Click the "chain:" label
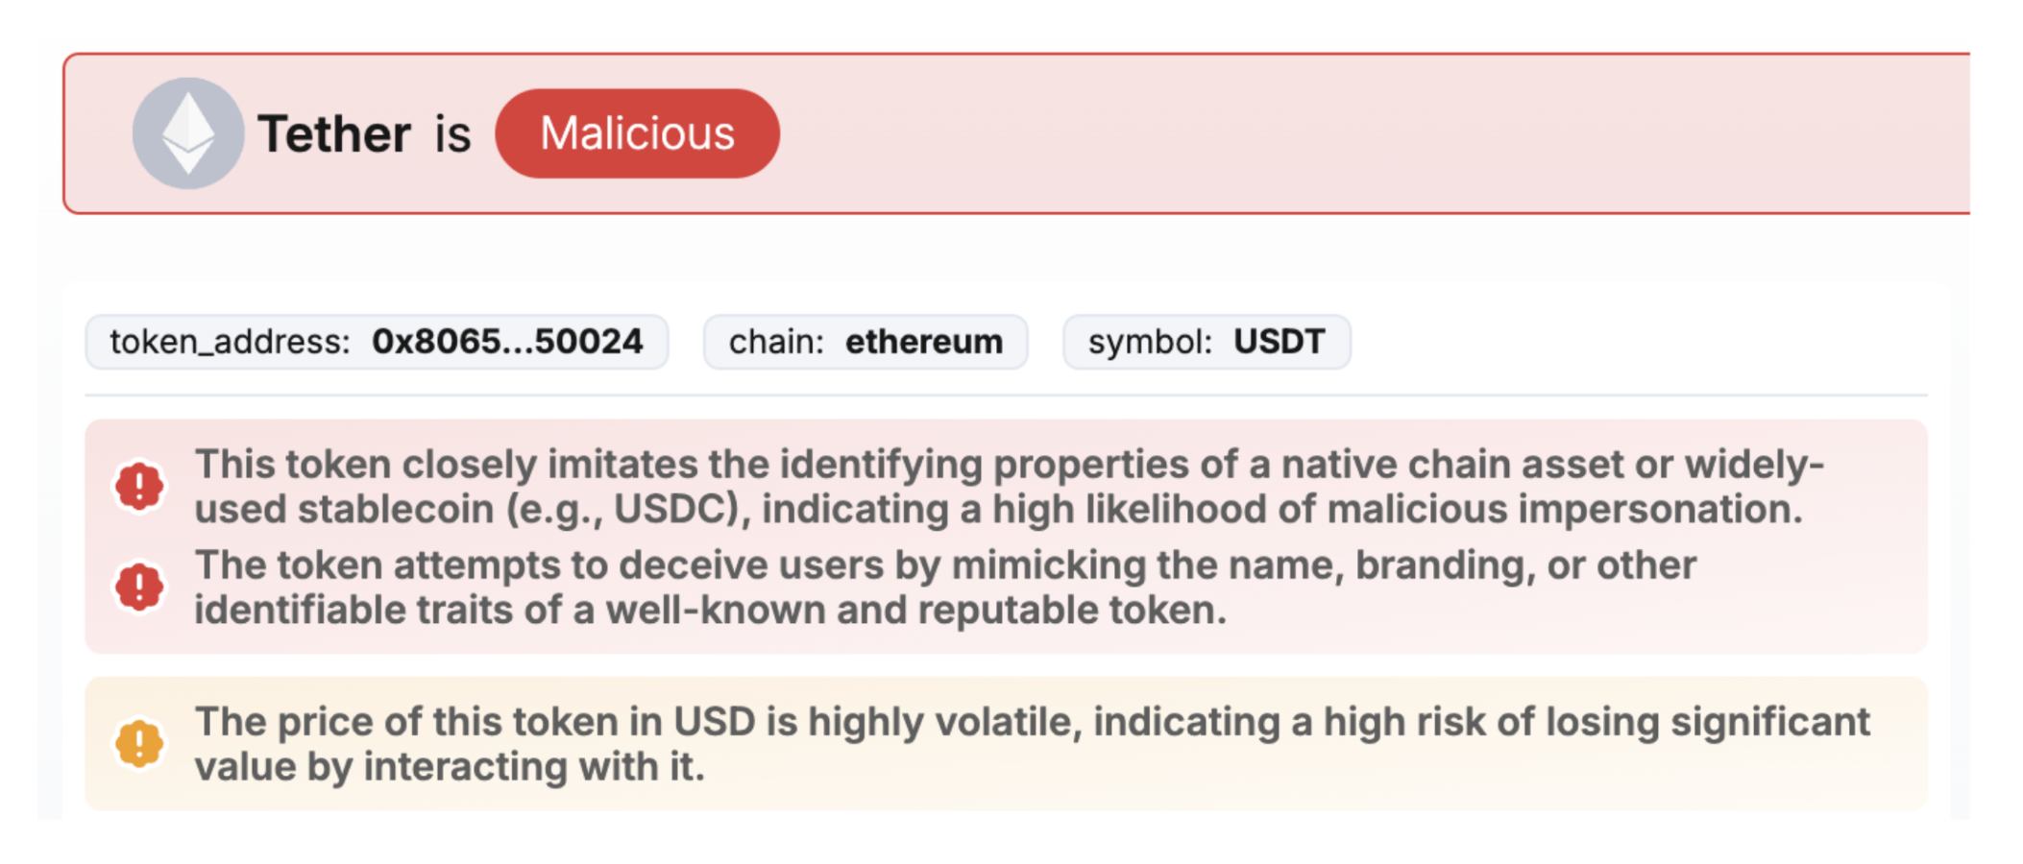This screenshot has width=2023, height=864. tap(776, 342)
